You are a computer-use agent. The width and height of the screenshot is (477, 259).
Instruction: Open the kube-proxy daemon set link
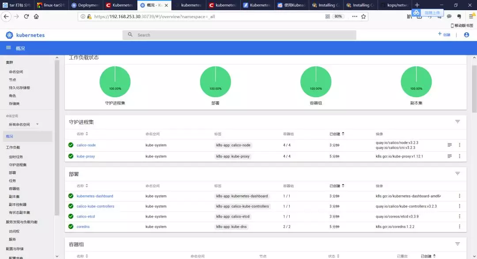pos(86,156)
